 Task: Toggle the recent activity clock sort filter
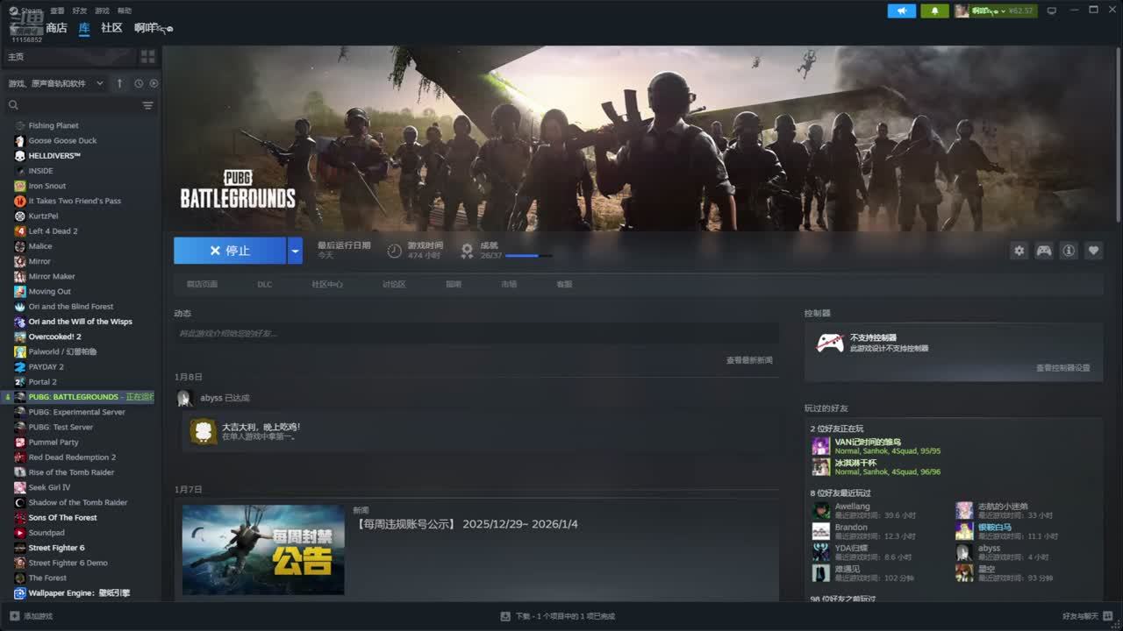[139, 83]
